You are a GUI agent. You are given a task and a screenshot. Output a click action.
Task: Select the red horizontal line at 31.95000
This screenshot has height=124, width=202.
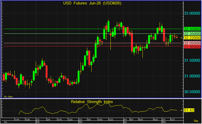(93, 46)
